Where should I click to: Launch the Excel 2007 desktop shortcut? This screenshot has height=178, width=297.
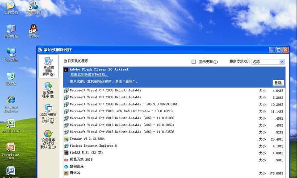coord(11,126)
